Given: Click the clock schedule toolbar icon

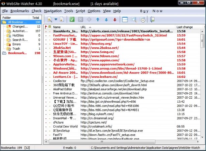Looking at the screenshot, I should click(x=142, y=19).
